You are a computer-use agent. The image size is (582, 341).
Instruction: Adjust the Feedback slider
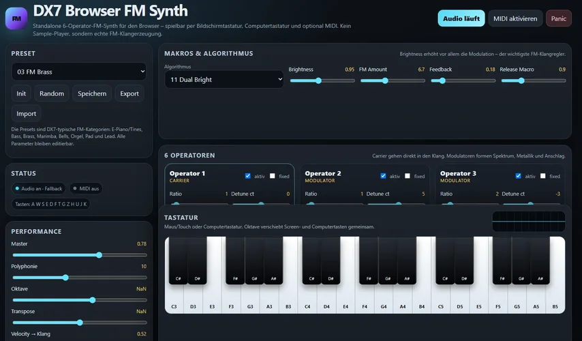[x=463, y=80]
